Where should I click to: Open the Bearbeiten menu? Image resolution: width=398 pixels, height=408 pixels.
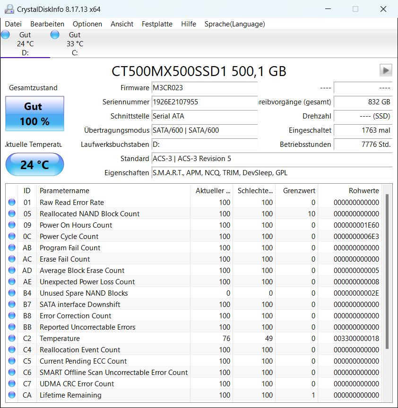click(47, 24)
